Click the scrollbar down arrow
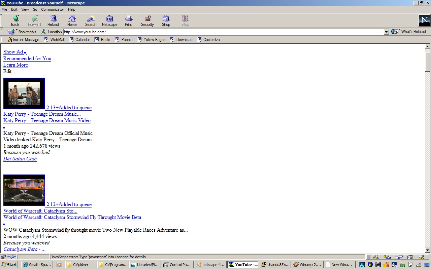 pyautogui.click(x=428, y=250)
